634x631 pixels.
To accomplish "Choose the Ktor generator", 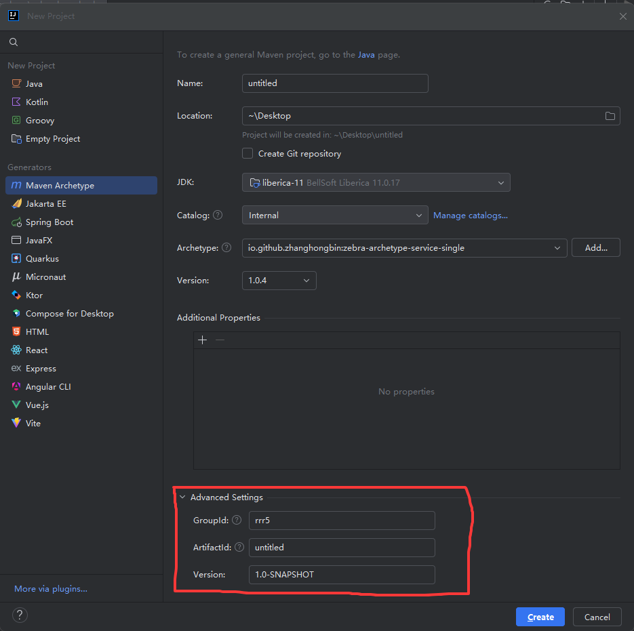I will point(81,295).
